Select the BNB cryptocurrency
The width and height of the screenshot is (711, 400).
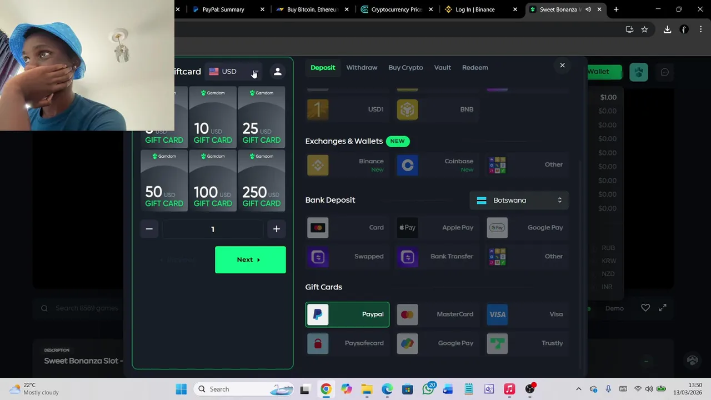437,109
